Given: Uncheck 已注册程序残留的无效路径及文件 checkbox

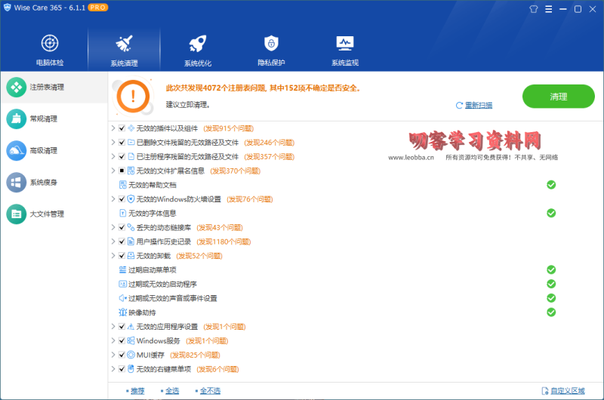Looking at the screenshot, I should [122, 157].
